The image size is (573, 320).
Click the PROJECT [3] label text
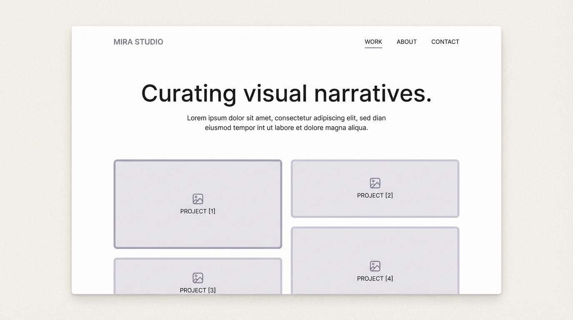point(197,290)
